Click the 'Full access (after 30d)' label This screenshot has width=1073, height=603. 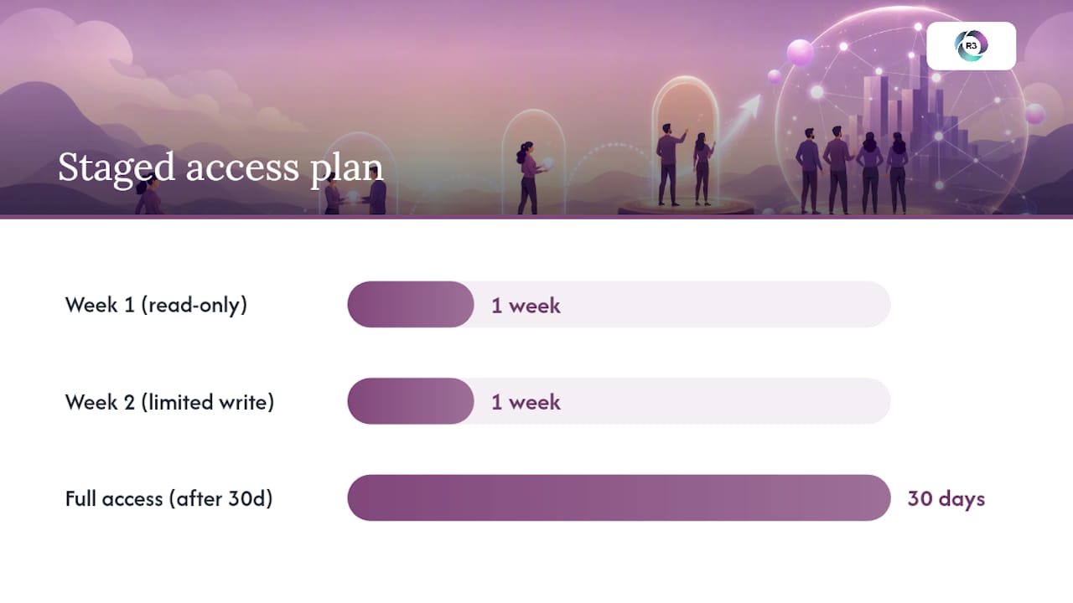tap(168, 498)
